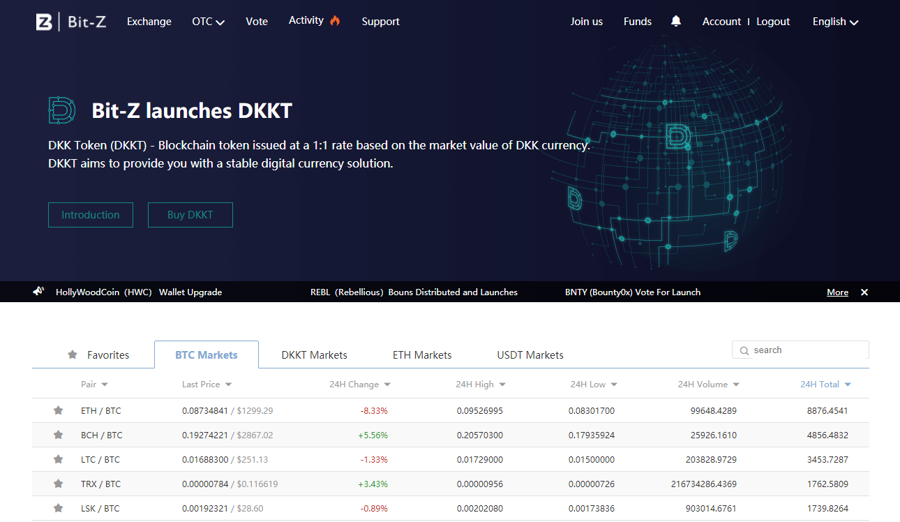Click the Buy DKKT button
Viewport: 900px width, 522px height.
coord(190,215)
